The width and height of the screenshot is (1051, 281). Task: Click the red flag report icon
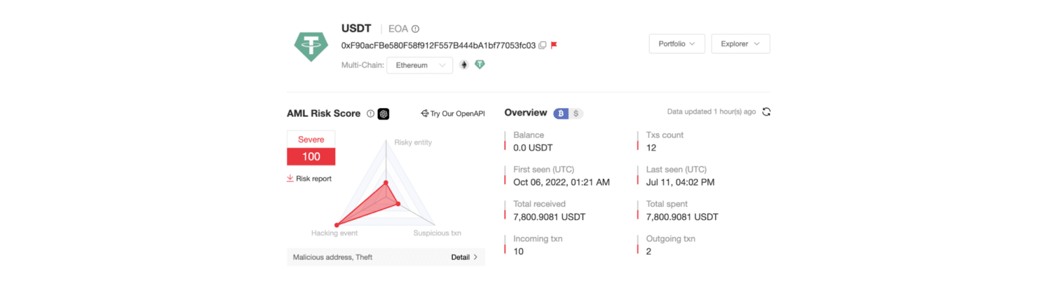coord(554,45)
